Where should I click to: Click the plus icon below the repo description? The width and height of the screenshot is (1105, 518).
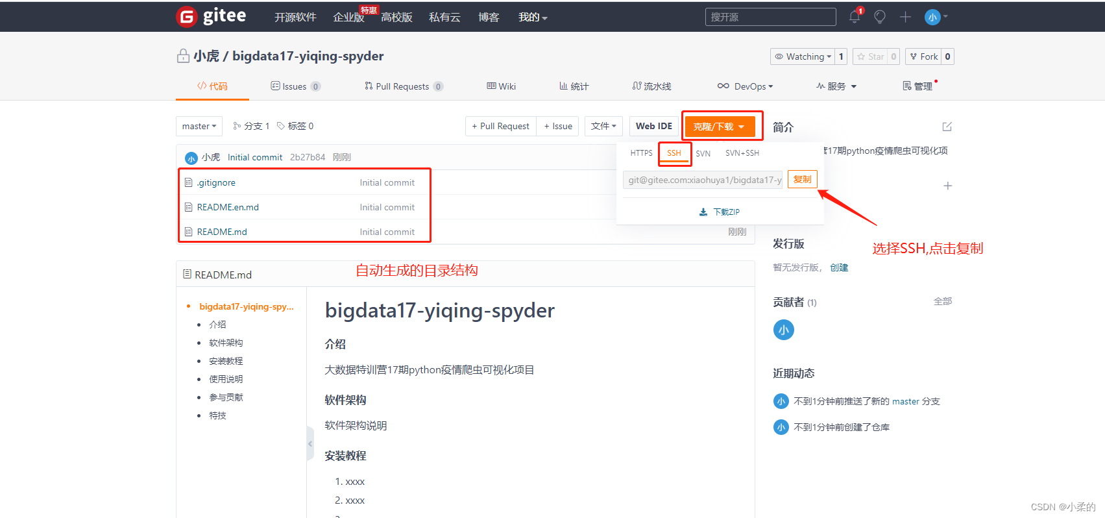(x=947, y=186)
